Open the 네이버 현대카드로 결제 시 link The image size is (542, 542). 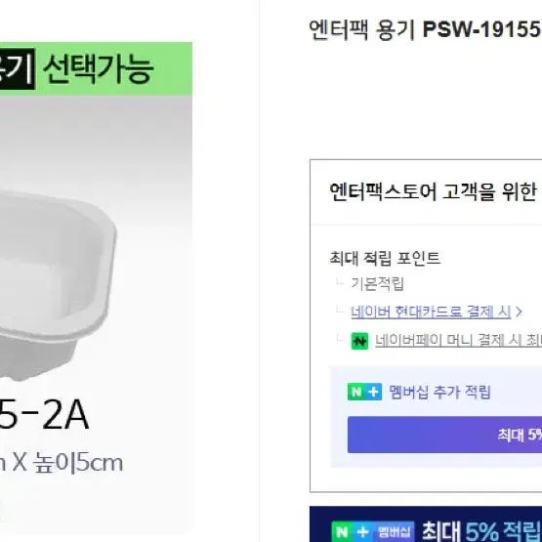point(431,312)
